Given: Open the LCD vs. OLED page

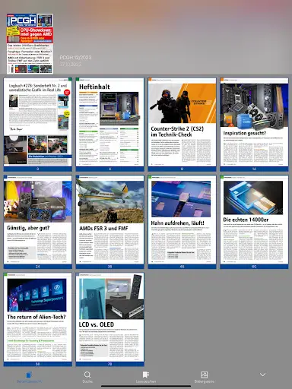Looking at the screenshot, I should pyautogui.click(x=109, y=319).
